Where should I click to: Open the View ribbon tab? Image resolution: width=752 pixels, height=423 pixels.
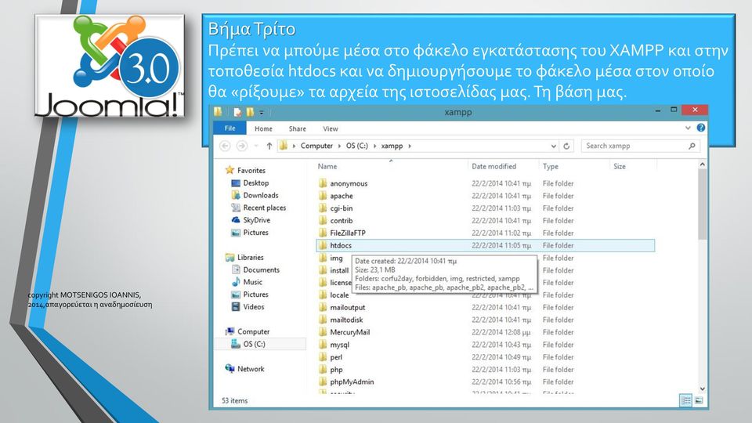331,128
